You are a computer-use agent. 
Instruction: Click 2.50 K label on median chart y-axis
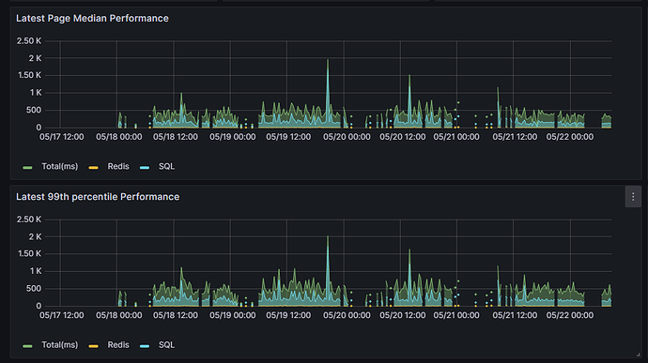point(29,41)
